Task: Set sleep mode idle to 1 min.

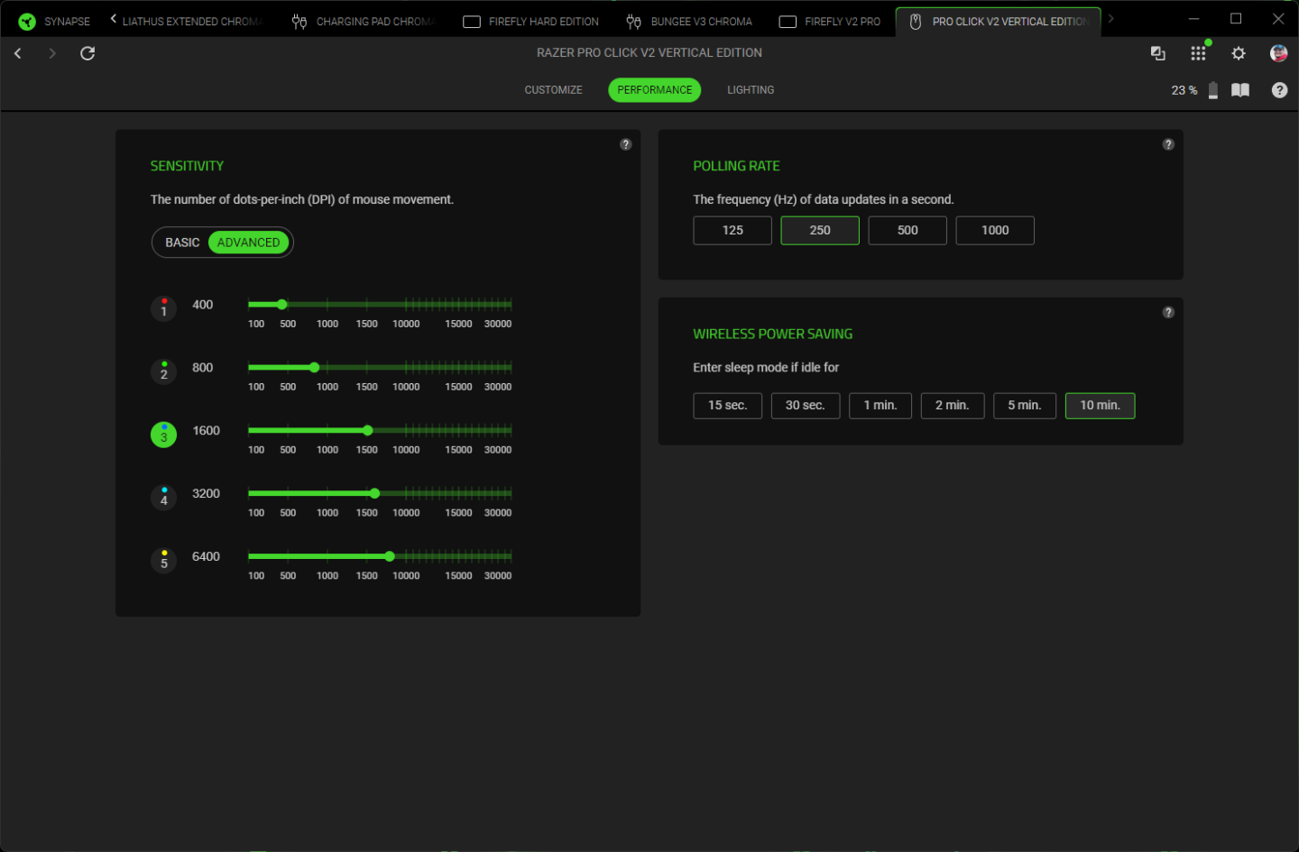Action: coord(880,406)
